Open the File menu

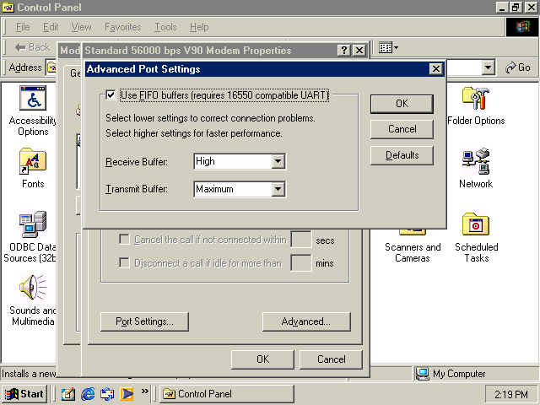23,27
